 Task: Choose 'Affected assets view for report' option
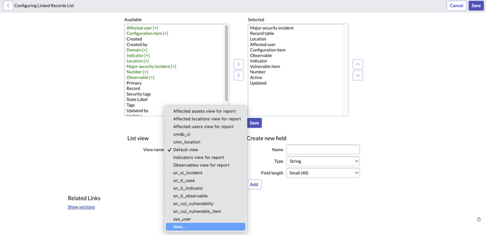[x=205, y=111]
